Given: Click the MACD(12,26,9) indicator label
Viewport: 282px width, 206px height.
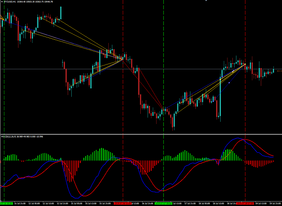Looking at the screenshot, I should 23,137.
